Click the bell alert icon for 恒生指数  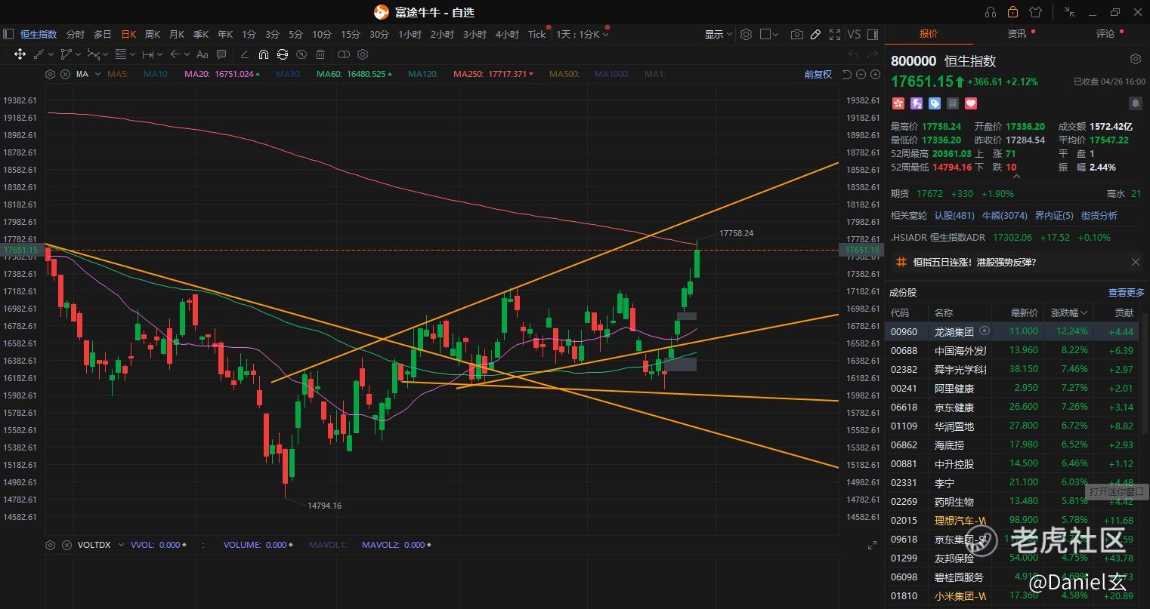click(x=1135, y=103)
